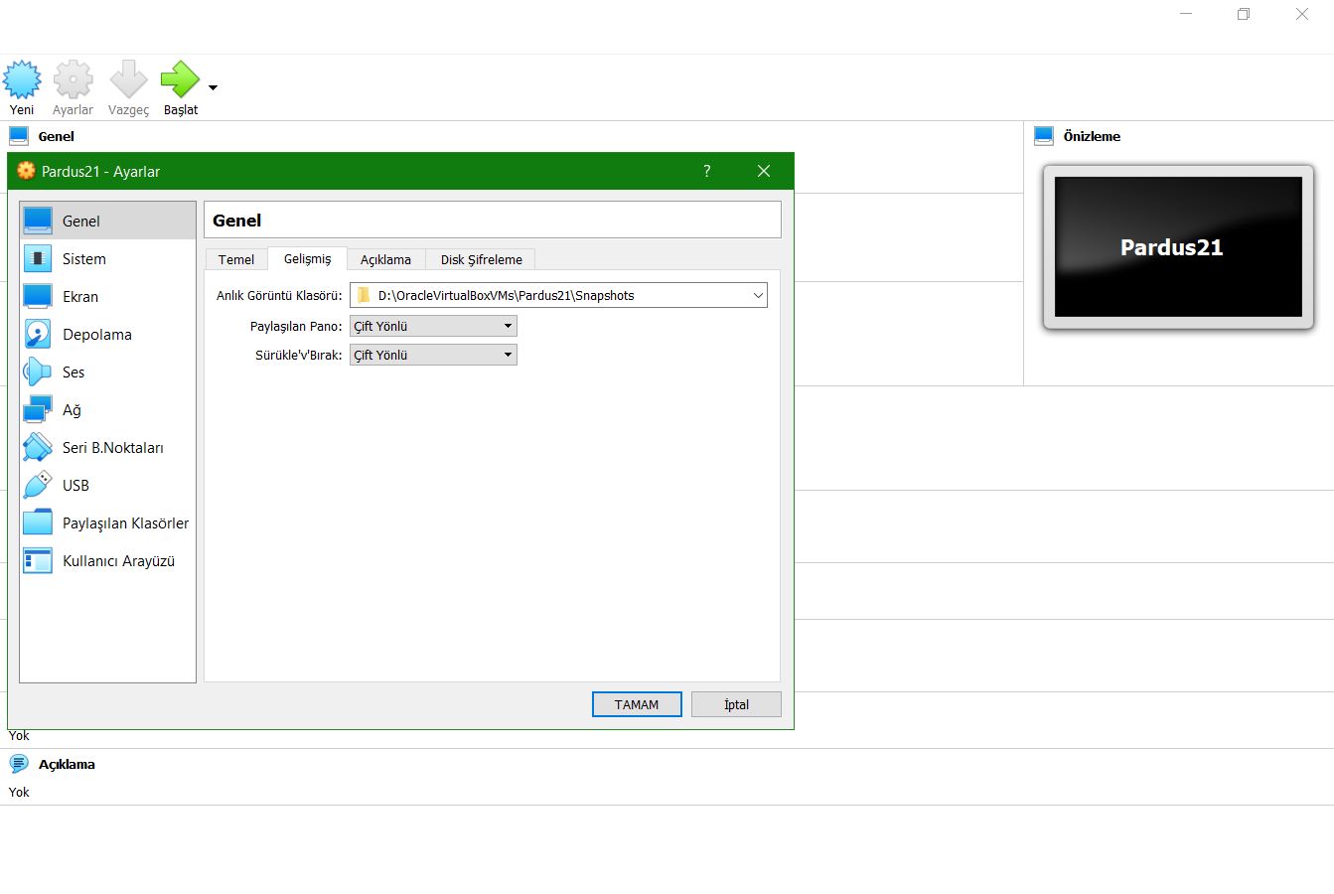Select the Kullanıcı Arayüzü category label
The image size is (1334, 894).
tap(119, 561)
